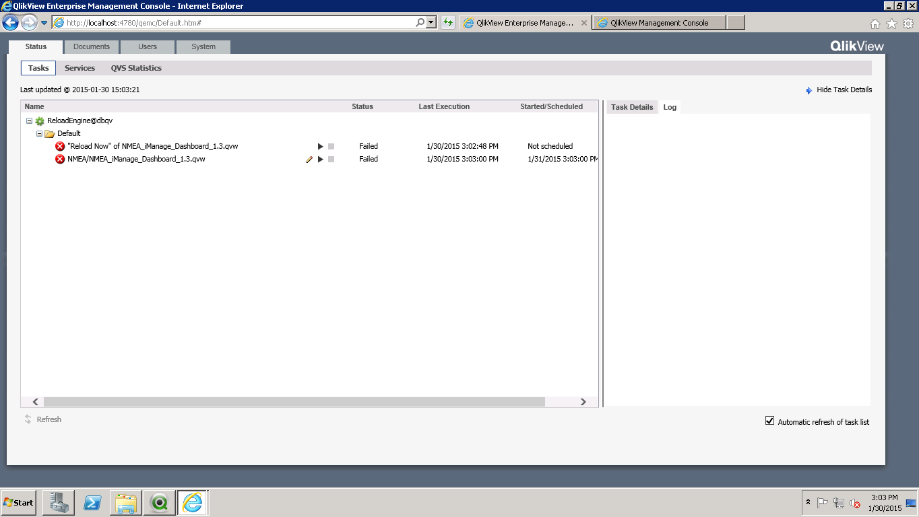
Task: Open a new browser tab
Action: pos(736,23)
